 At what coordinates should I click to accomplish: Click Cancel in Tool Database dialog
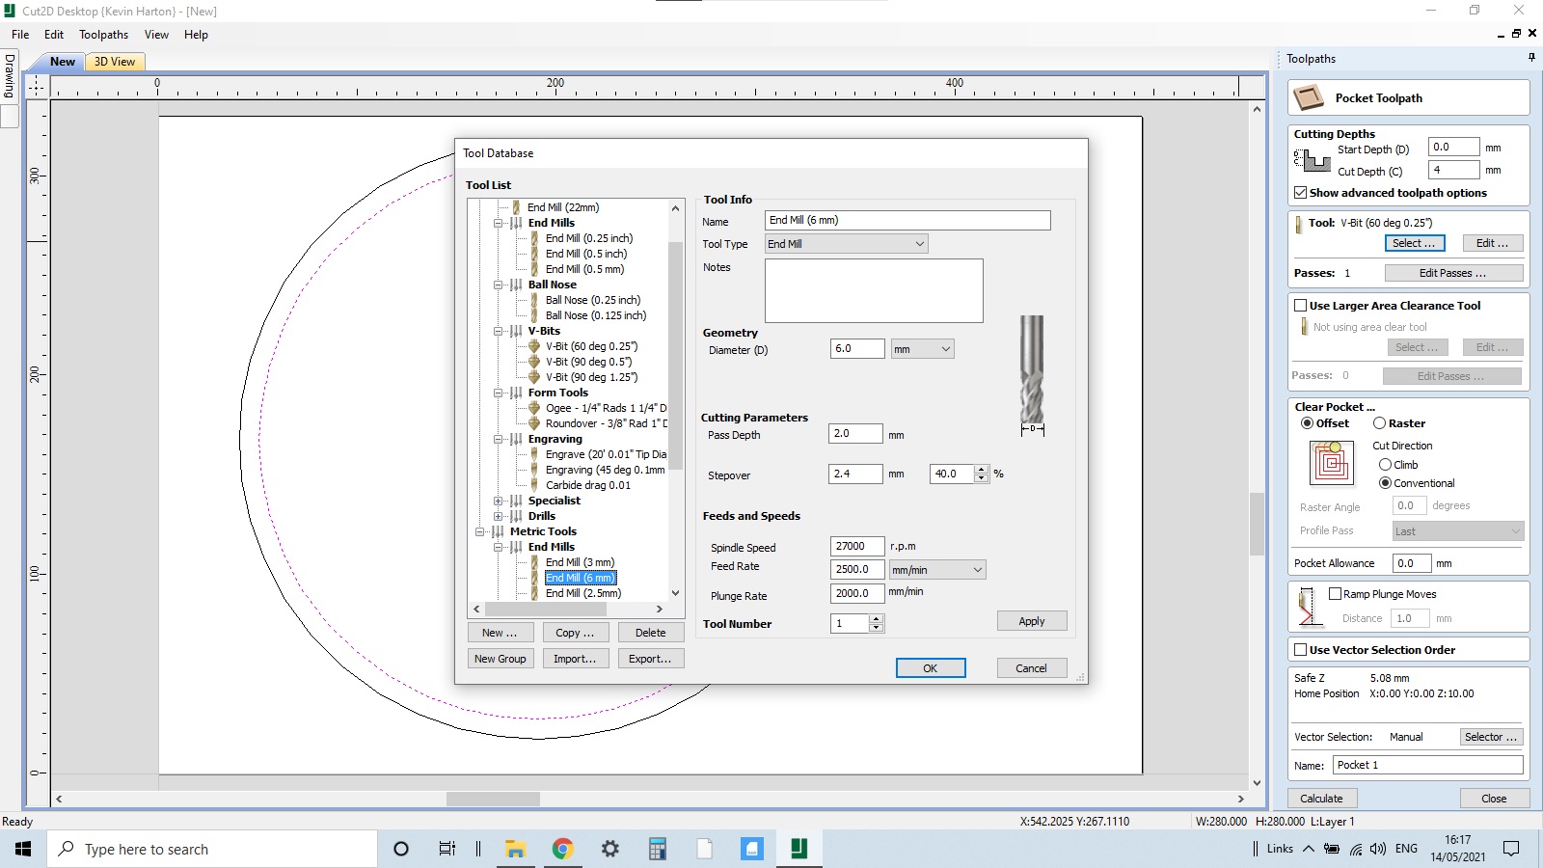pos(1031,668)
